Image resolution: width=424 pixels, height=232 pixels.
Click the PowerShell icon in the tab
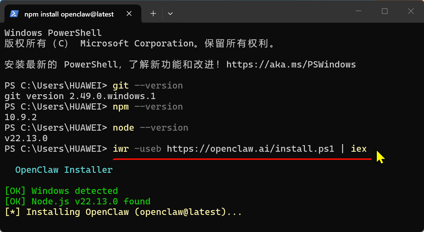[x=14, y=14]
